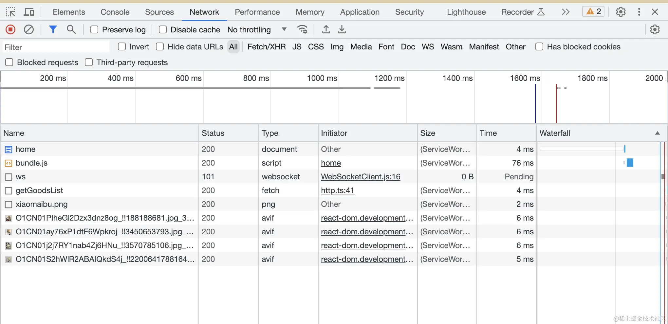Check the Disable cache option
The image size is (668, 324).
tap(163, 30)
